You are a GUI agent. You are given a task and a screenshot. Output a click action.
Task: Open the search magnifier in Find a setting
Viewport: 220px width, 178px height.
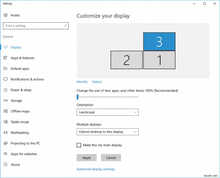[x=65, y=26]
